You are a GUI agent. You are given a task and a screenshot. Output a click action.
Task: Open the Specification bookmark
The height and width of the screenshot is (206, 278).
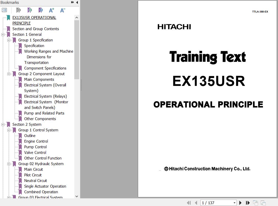click(x=34, y=46)
